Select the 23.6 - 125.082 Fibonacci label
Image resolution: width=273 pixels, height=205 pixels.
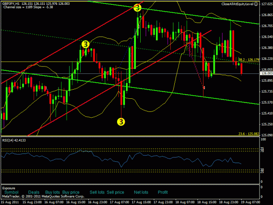[x=249, y=134]
